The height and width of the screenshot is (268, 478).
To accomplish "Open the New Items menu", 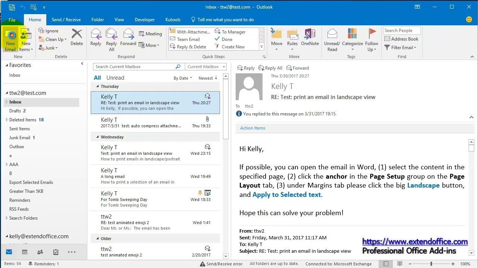I will click(x=26, y=40).
